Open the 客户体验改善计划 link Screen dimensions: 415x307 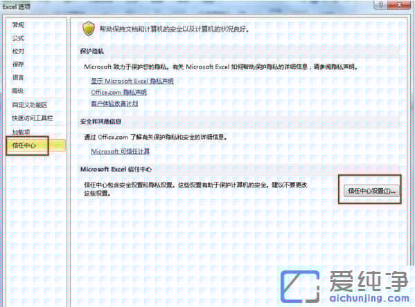[x=114, y=103]
